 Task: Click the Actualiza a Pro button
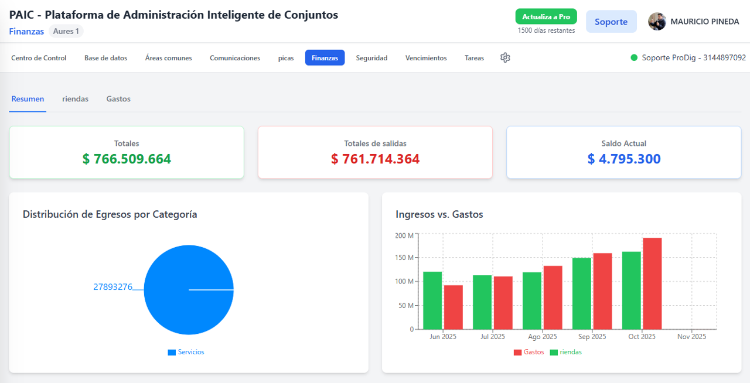coord(546,16)
